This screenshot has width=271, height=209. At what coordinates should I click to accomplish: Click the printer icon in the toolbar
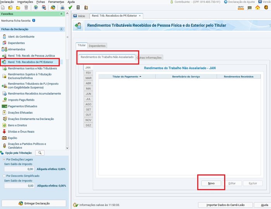click(x=62, y=7)
